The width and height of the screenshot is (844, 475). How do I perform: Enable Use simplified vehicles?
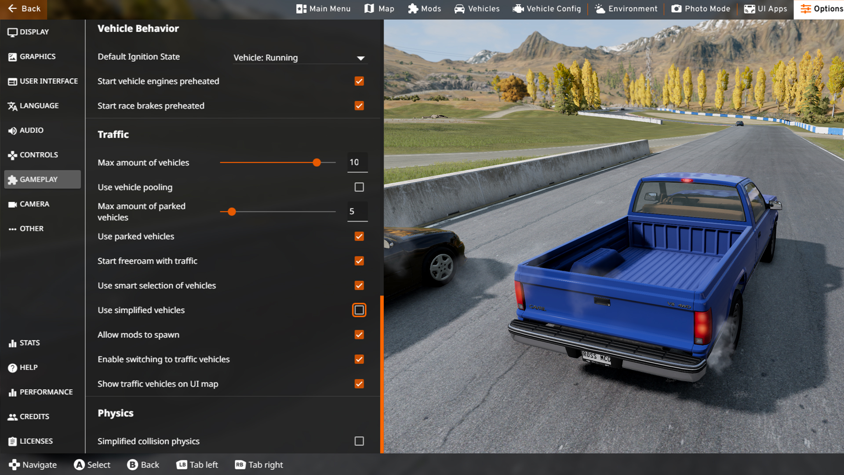[359, 310]
